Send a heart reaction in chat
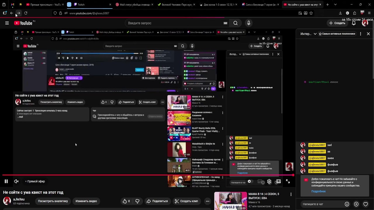The image size is (374, 210). [366, 204]
